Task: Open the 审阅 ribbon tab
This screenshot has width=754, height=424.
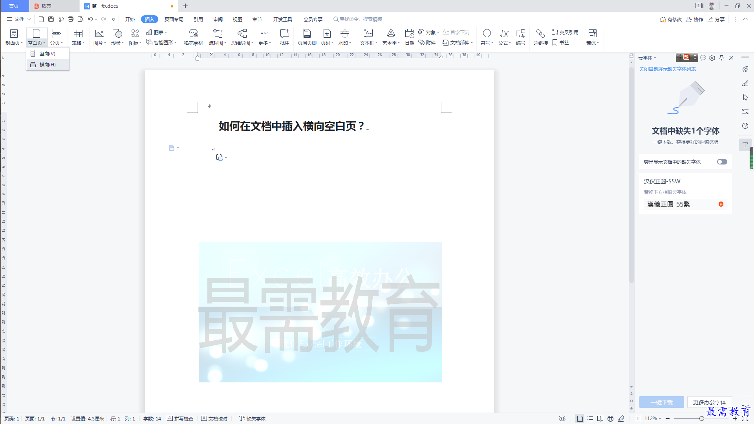Action: (x=218, y=19)
